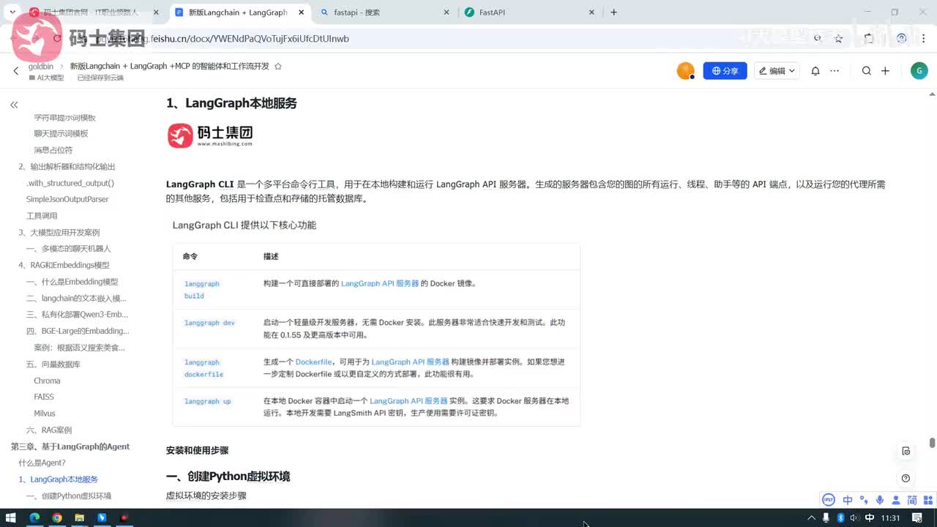This screenshot has width=937, height=527.
Task: Select outline item 什么是Agent?
Action: [42, 463]
